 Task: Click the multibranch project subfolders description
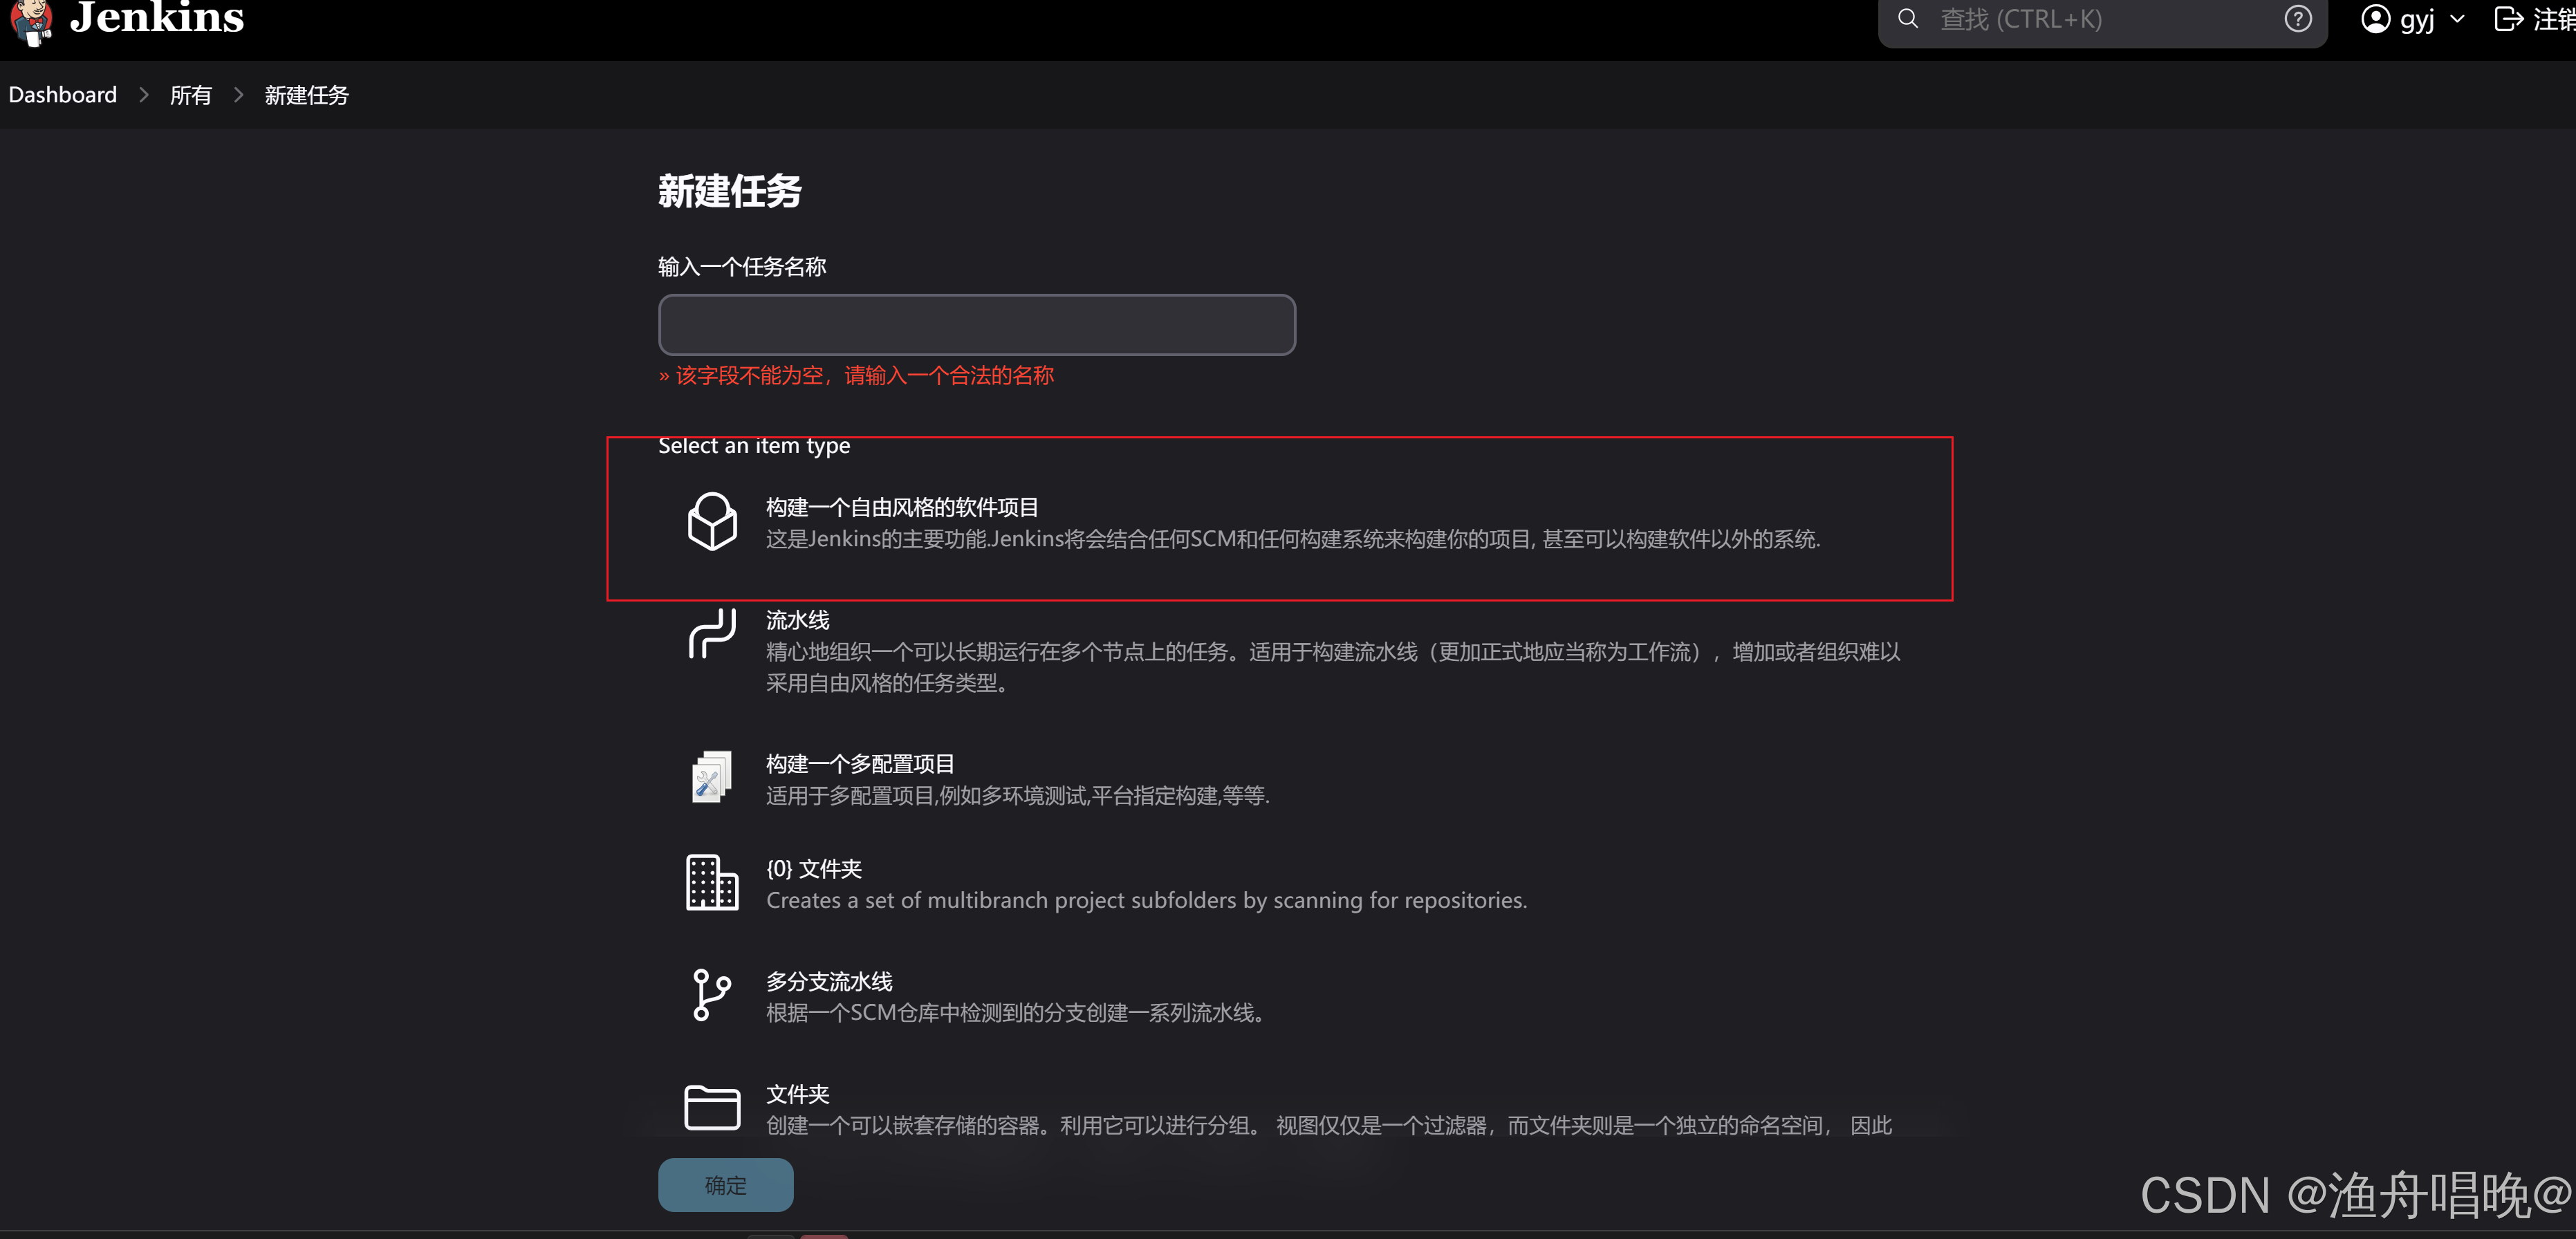[x=1147, y=901]
